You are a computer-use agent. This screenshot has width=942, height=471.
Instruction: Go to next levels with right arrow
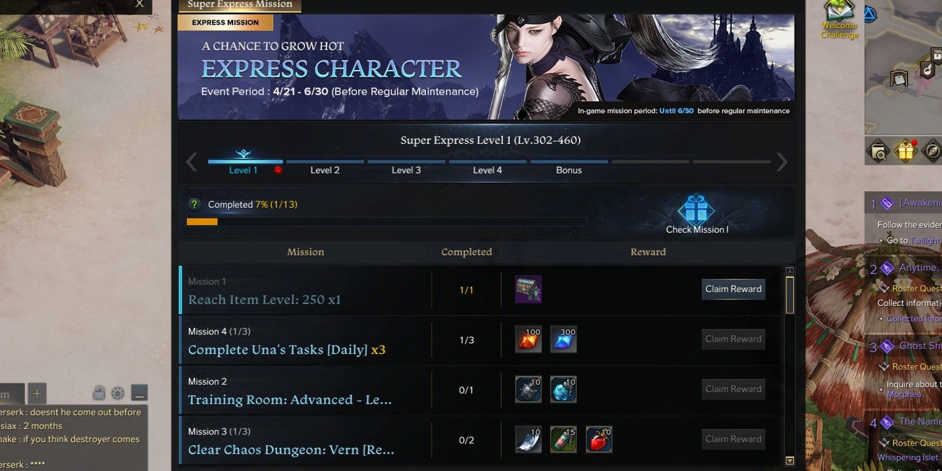click(782, 162)
